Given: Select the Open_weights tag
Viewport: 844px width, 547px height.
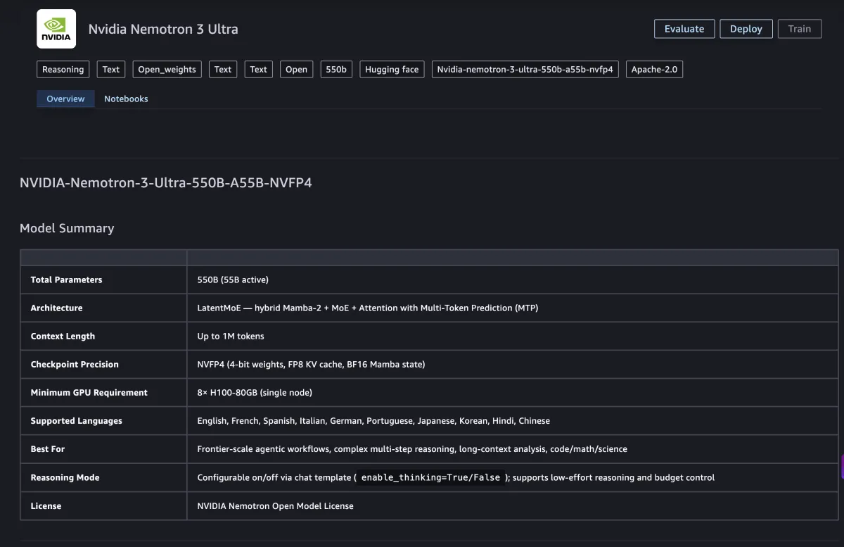Looking at the screenshot, I should [x=167, y=69].
